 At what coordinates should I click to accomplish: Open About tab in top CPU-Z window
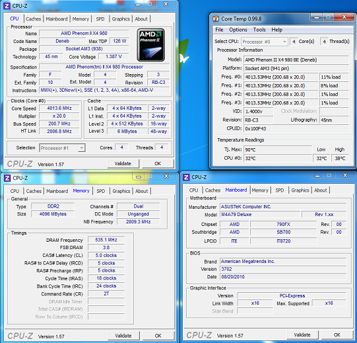point(141,19)
